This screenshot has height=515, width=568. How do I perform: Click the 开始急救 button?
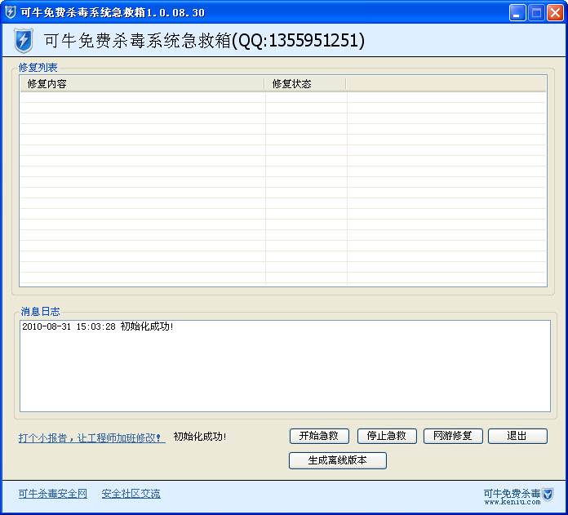319,436
